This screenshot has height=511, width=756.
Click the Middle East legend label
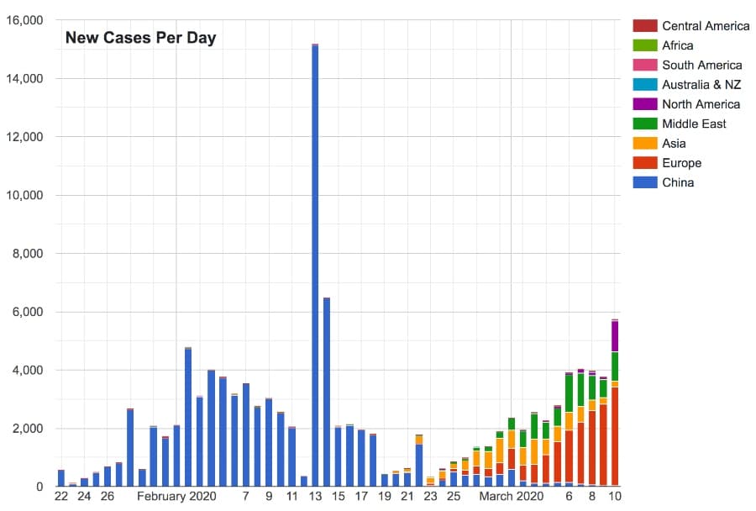(694, 124)
